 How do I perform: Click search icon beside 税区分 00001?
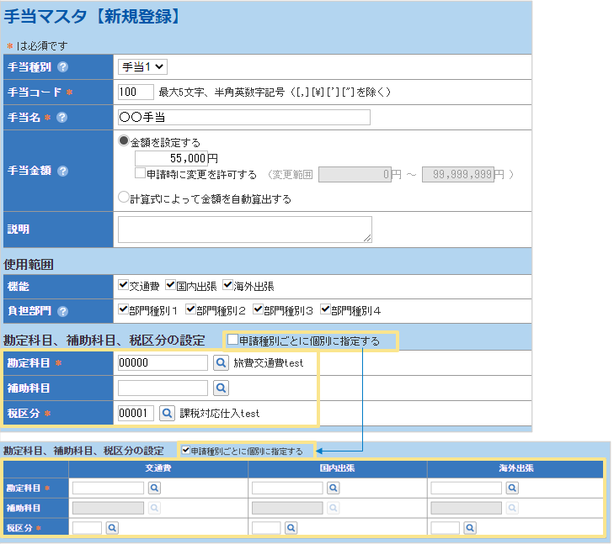point(167,414)
